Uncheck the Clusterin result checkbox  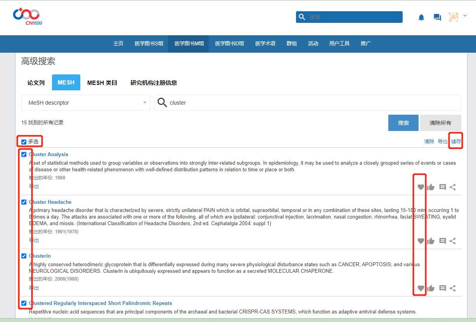pyautogui.click(x=24, y=256)
